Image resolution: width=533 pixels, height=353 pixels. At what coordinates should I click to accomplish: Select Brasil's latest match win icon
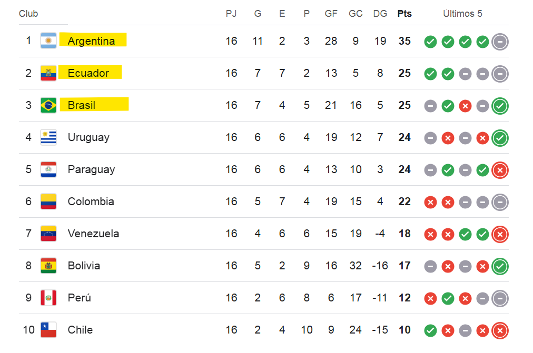point(500,106)
